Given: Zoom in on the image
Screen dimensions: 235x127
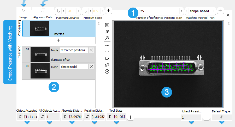Looking at the screenshot, I should click(x=107, y=32).
